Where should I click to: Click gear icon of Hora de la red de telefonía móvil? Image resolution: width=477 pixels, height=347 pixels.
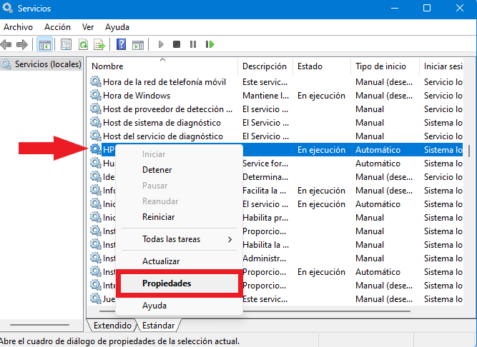click(96, 81)
